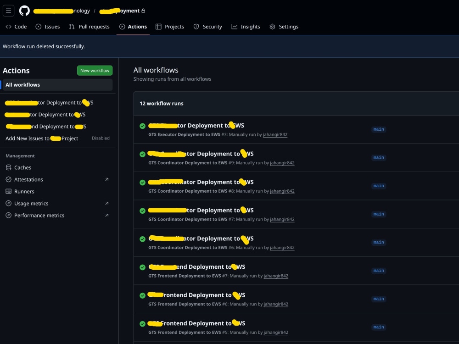Open the hamburger navigation menu

[8, 11]
